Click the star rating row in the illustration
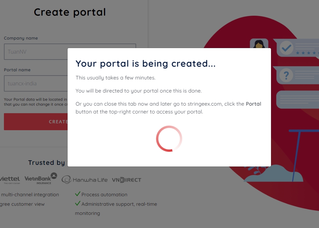The width and height of the screenshot is (319, 228). pyautogui.click(x=306, y=52)
